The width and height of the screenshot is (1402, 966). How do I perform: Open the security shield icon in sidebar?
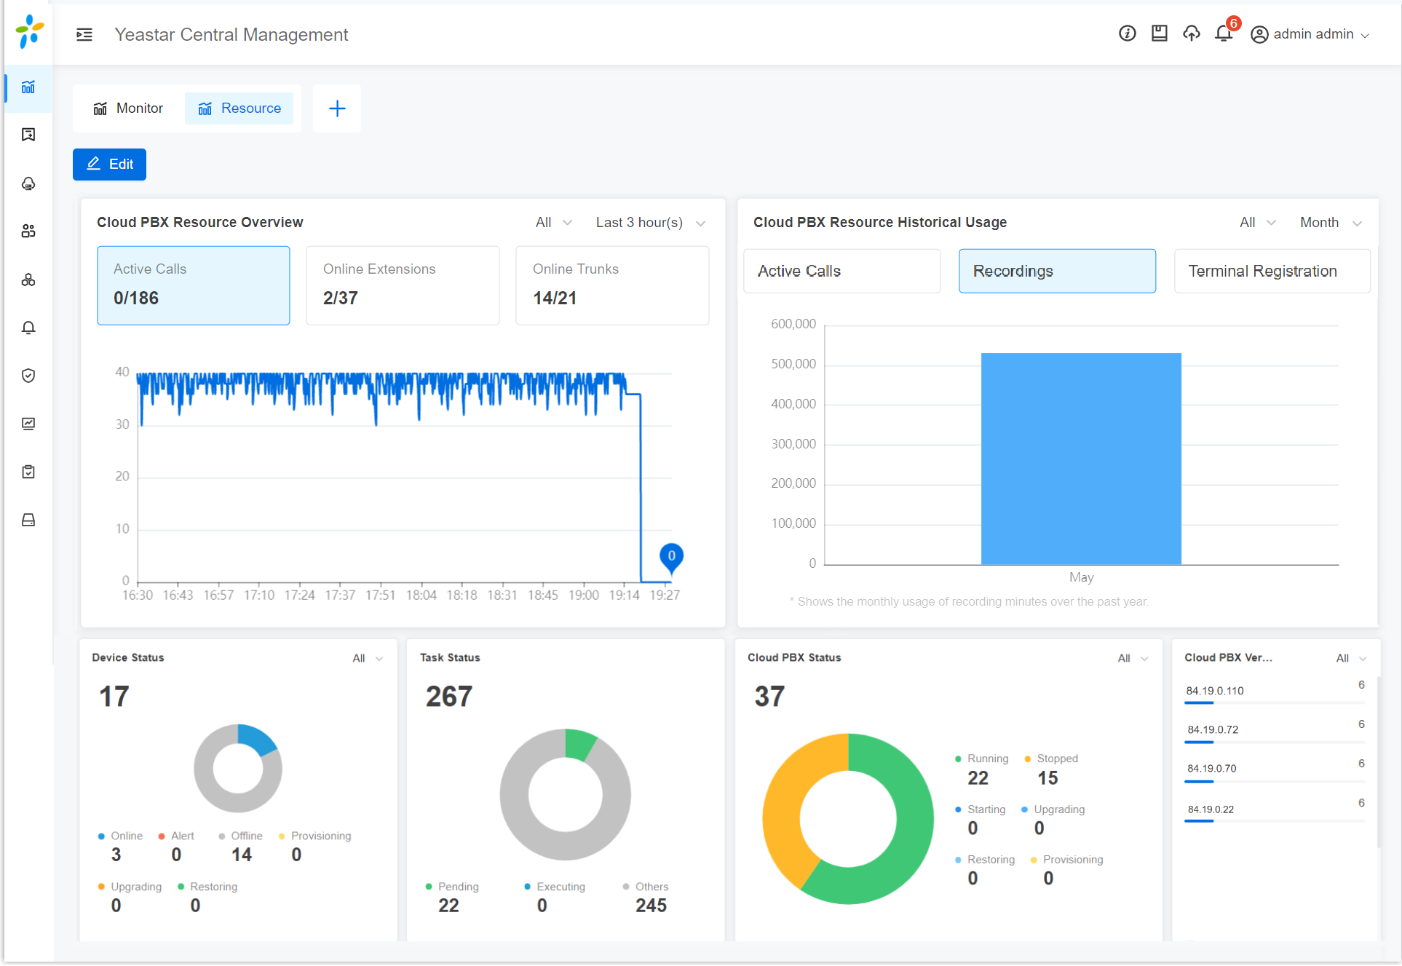click(28, 376)
